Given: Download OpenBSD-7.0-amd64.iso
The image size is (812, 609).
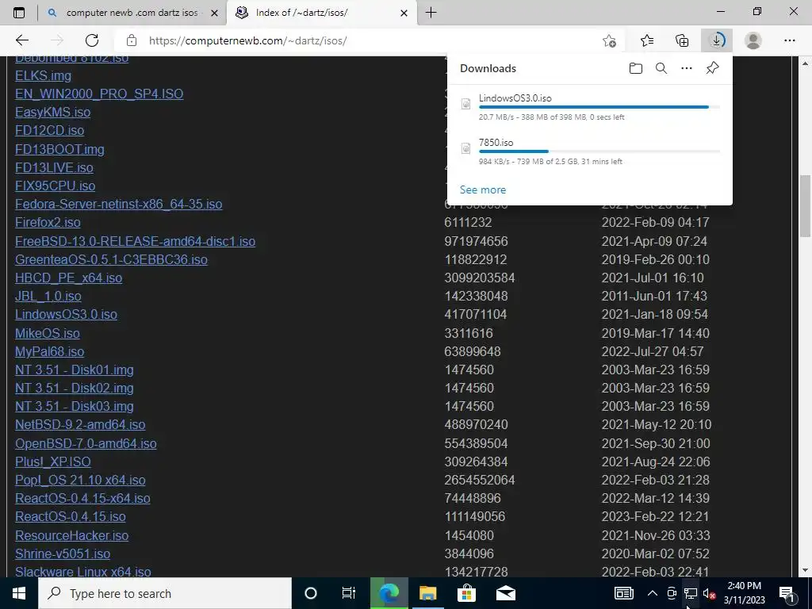Looking at the screenshot, I should tap(86, 443).
